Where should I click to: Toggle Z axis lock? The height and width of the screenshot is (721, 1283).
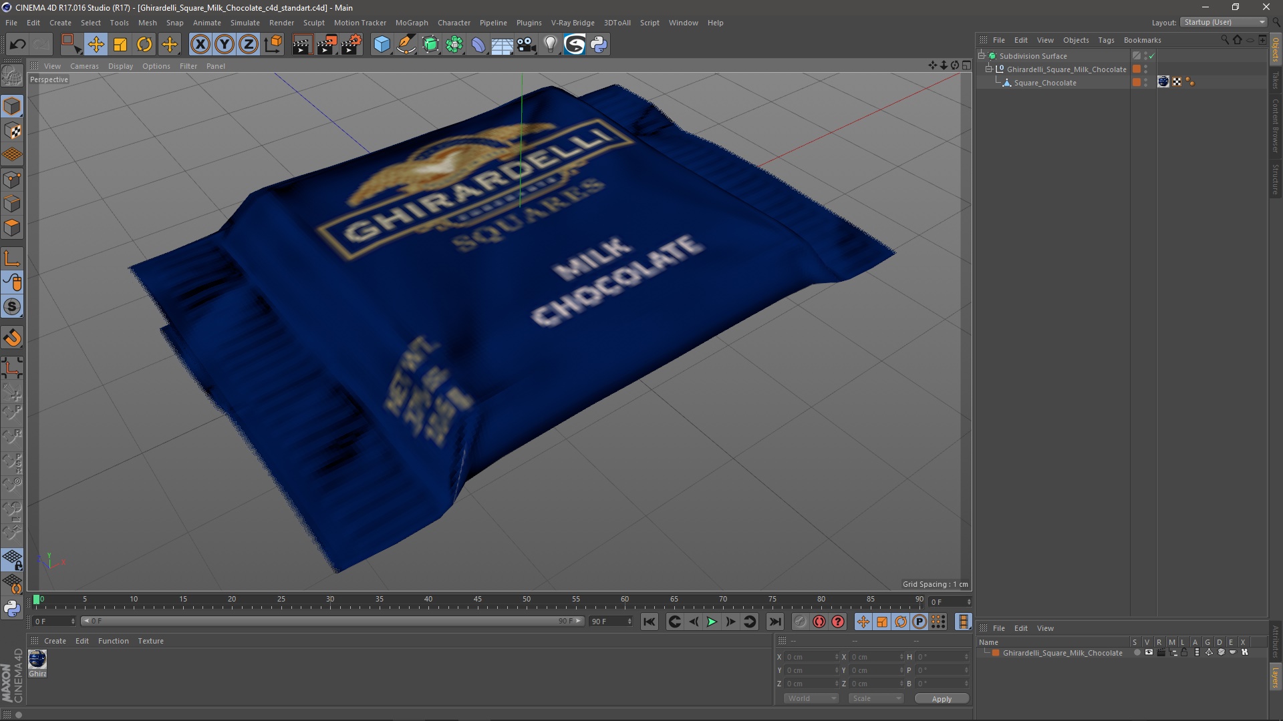249,45
